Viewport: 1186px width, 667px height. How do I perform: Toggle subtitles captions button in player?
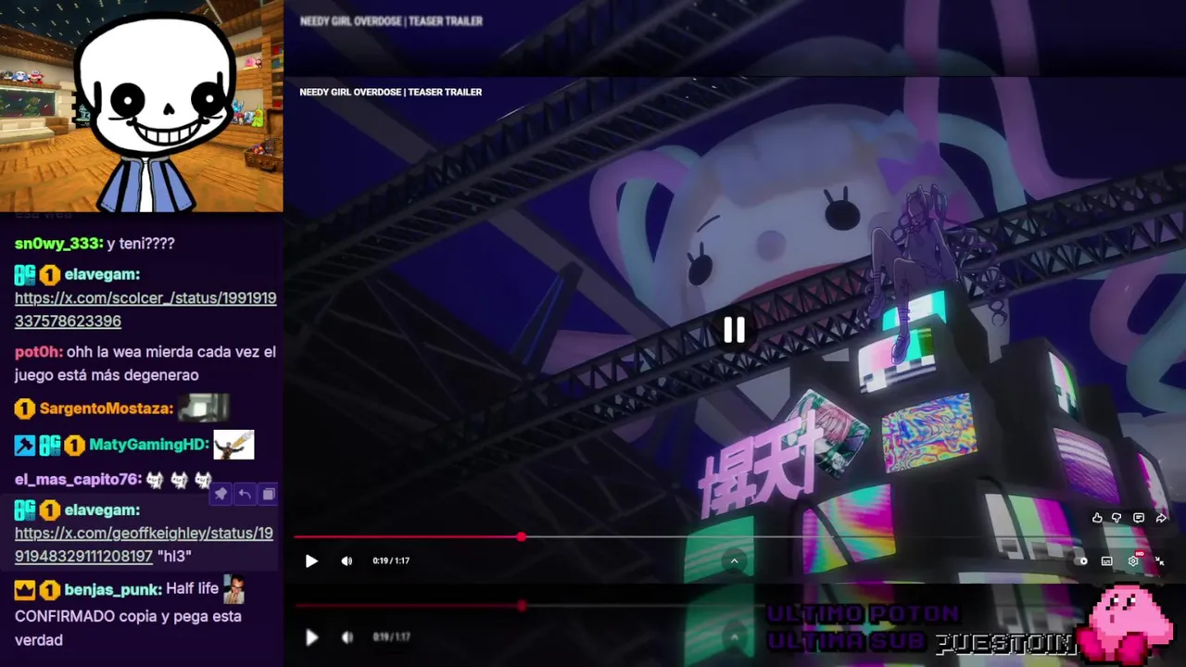point(1106,560)
